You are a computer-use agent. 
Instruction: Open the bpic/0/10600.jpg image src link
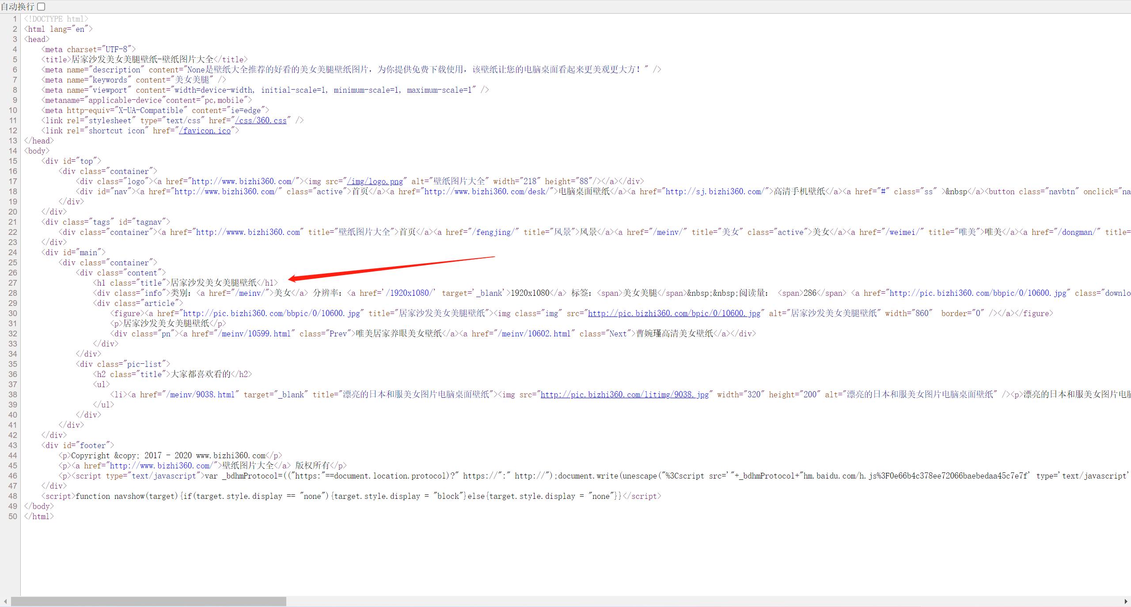(674, 313)
